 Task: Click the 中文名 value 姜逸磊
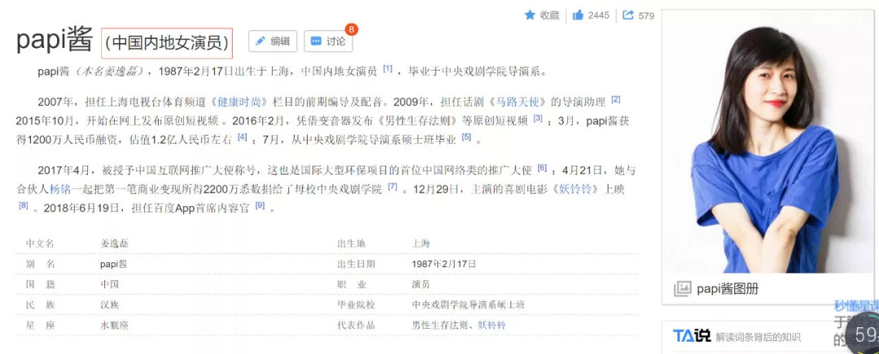pyautogui.click(x=115, y=244)
